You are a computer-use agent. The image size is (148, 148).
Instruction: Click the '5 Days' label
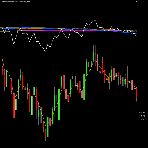(x=143, y=120)
